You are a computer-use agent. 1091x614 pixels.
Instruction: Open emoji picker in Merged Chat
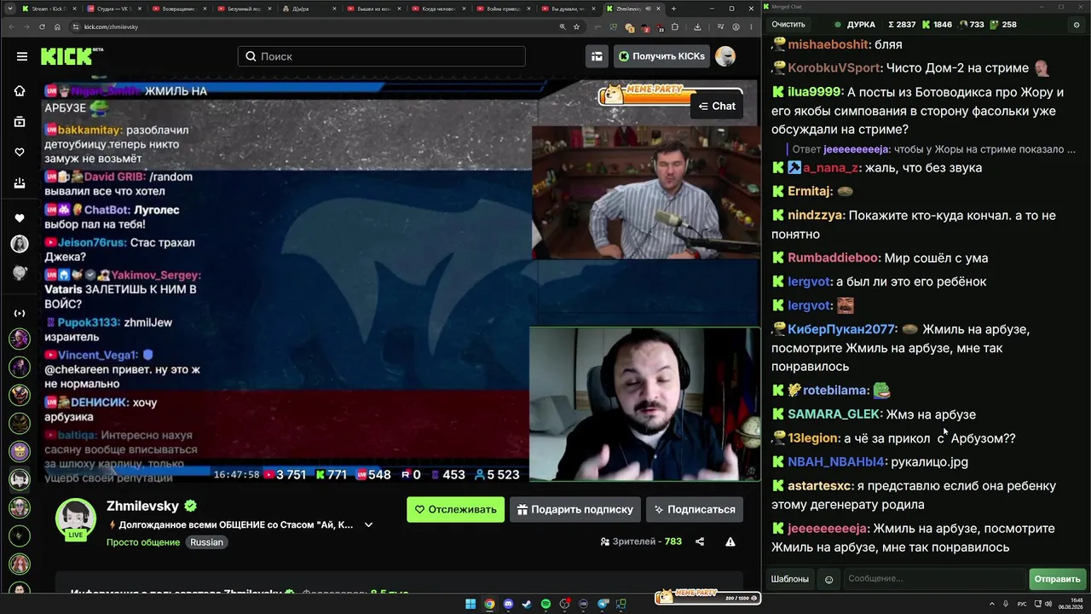coord(828,580)
